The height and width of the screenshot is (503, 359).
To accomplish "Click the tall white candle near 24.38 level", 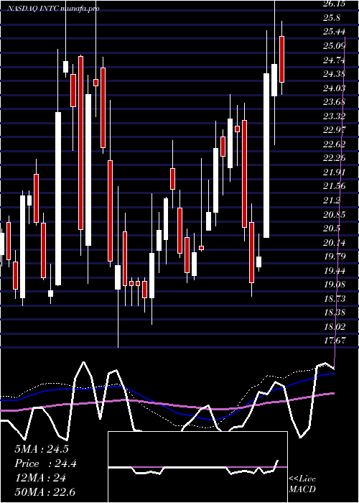I will (x=266, y=156).
